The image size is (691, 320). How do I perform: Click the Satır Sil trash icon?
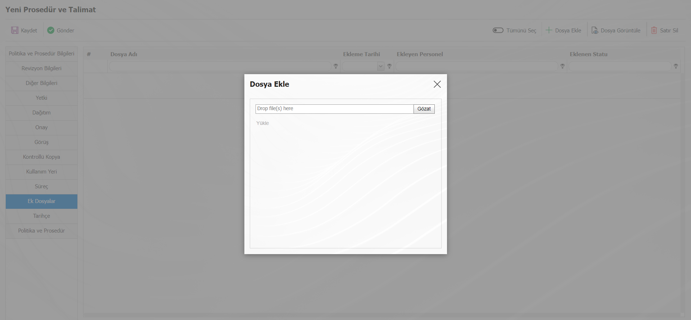(654, 30)
